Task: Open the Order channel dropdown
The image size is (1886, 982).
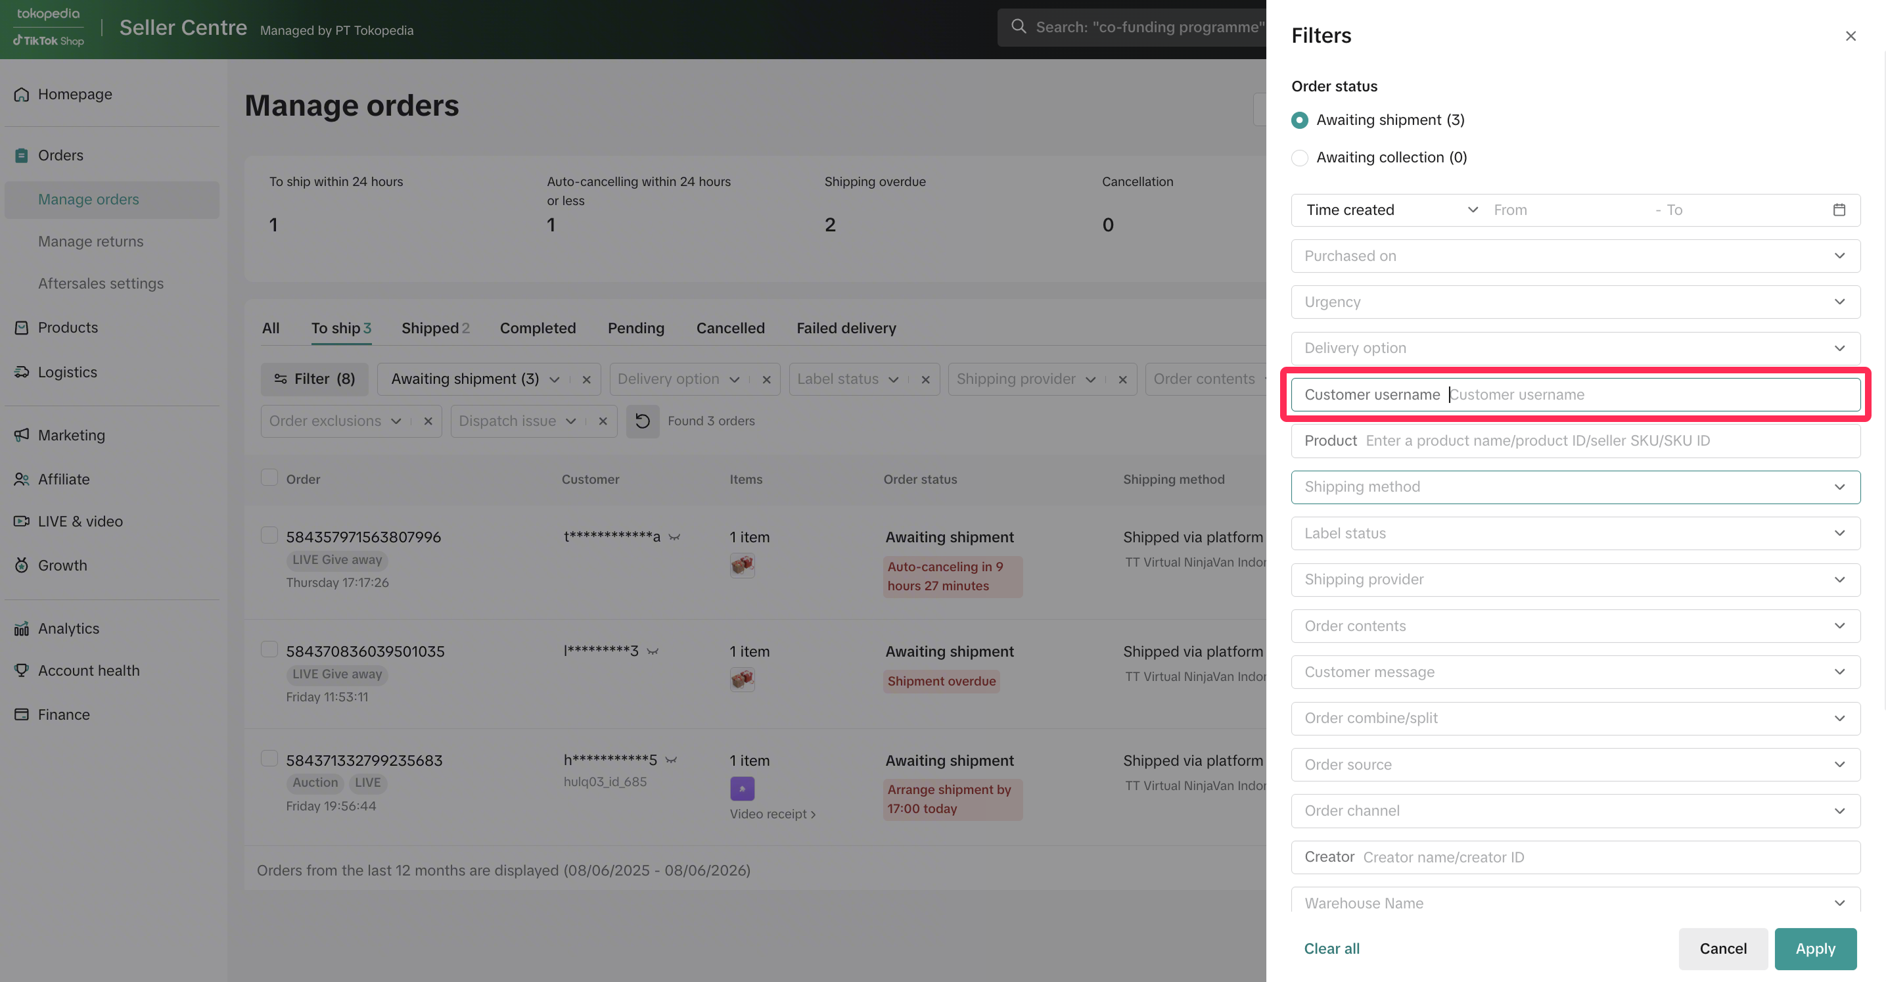Action: (1576, 810)
